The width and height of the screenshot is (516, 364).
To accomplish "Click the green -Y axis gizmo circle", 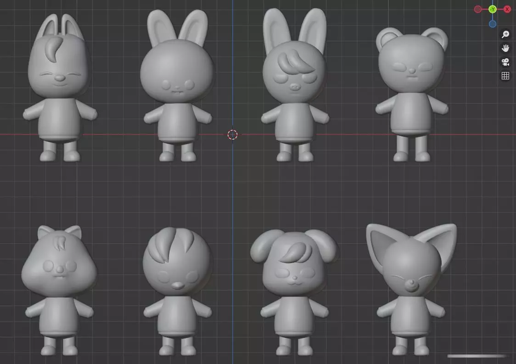I will coord(493,9).
